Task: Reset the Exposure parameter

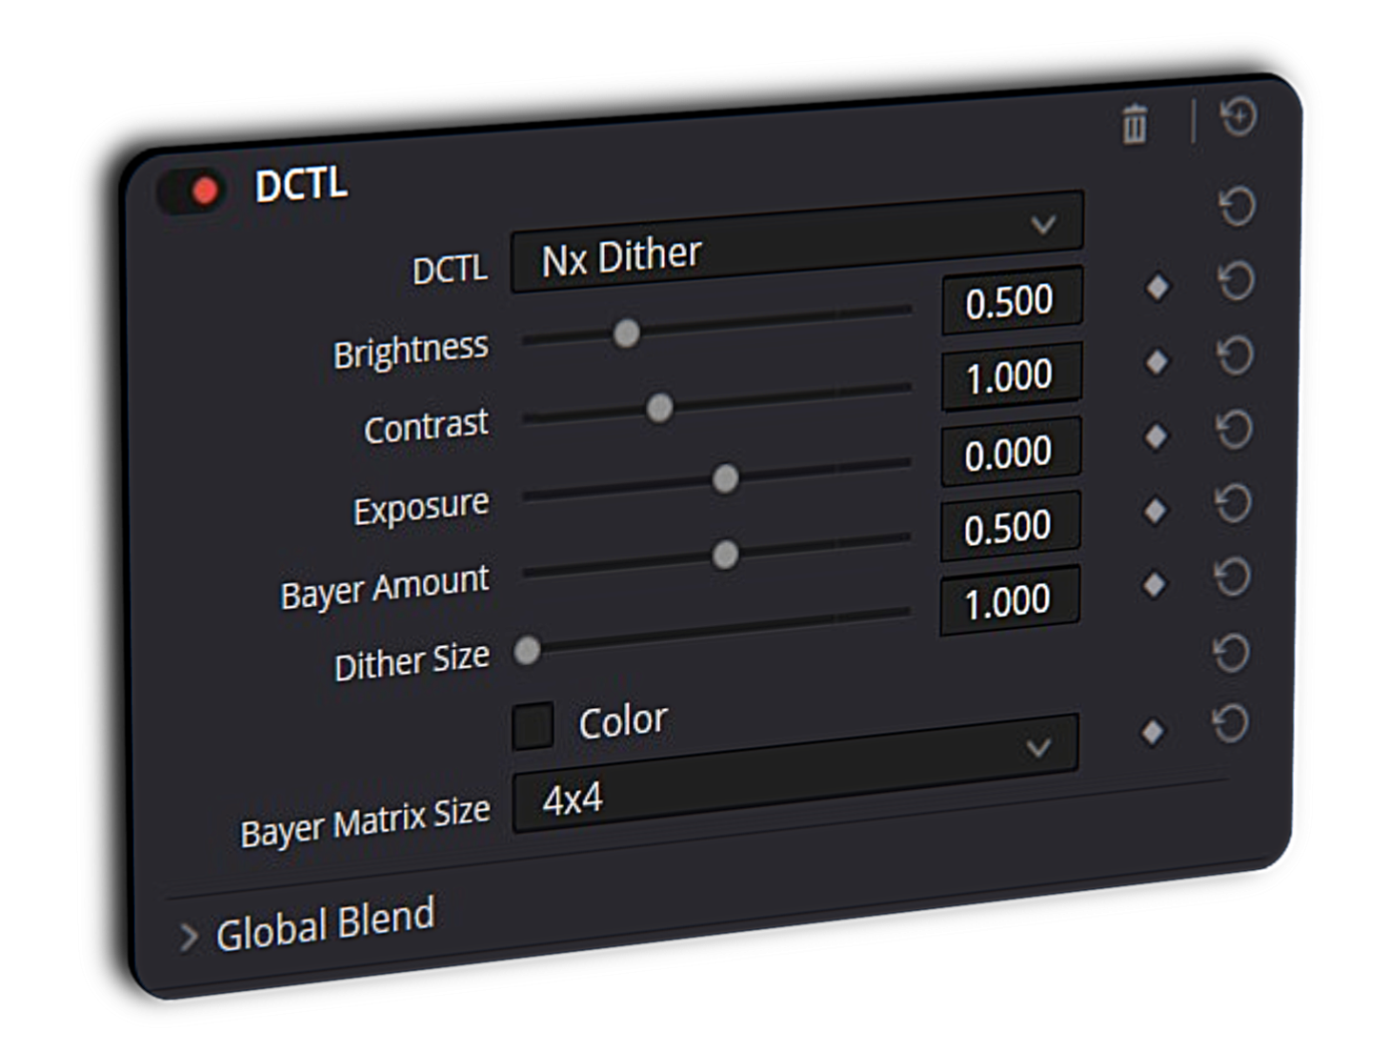Action: (1234, 430)
